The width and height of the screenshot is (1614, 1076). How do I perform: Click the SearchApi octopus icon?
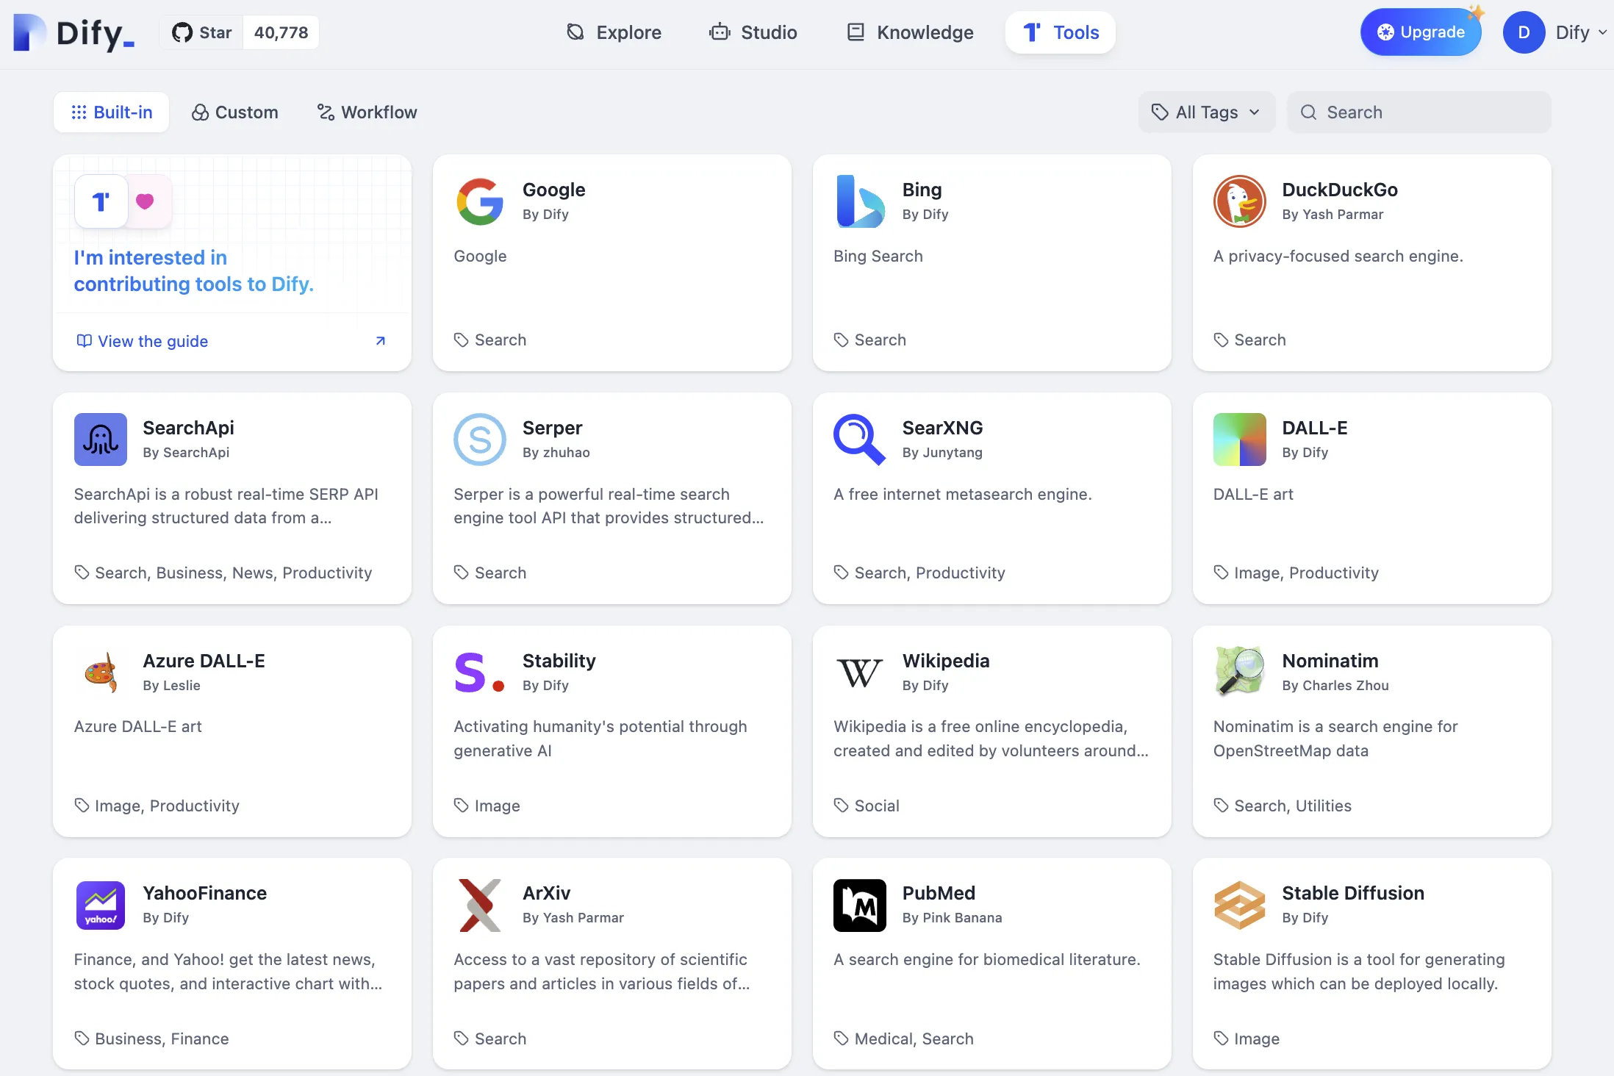tap(101, 440)
